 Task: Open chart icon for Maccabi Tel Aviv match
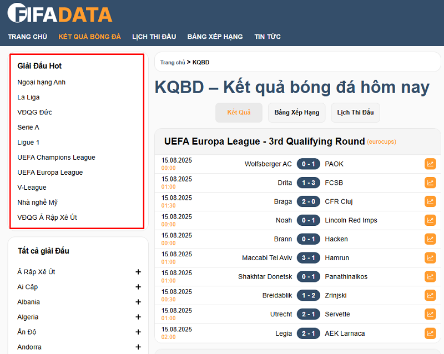430,258
